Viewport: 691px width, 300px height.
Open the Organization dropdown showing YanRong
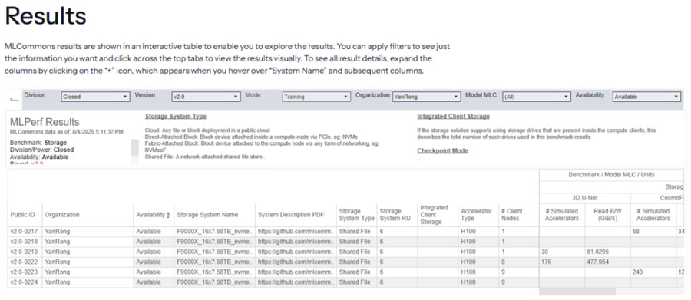tap(426, 97)
